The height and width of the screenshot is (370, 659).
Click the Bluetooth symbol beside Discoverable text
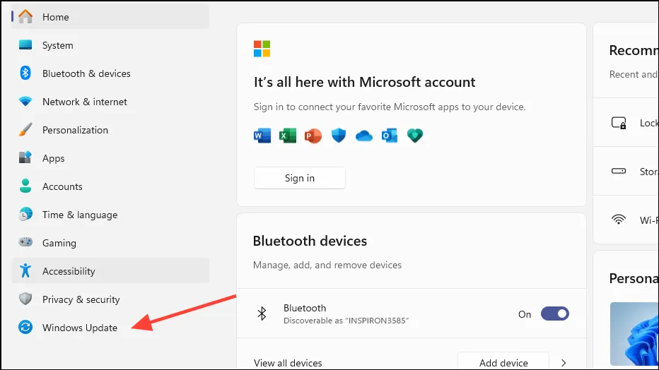[262, 314]
